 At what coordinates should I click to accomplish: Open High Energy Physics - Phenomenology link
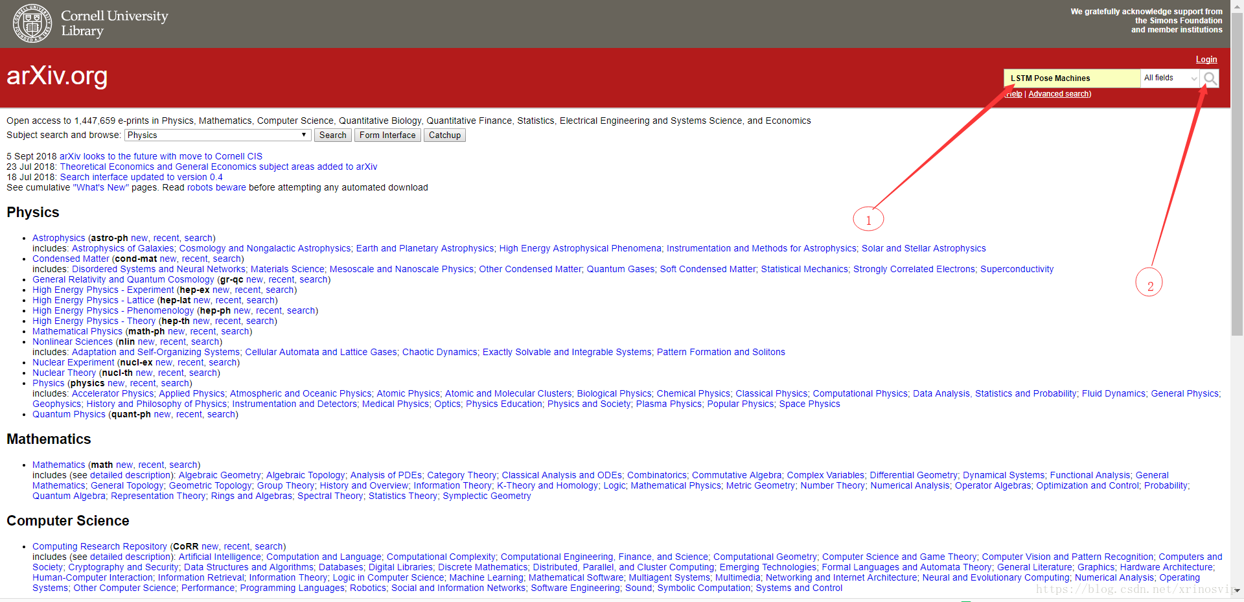tap(113, 310)
